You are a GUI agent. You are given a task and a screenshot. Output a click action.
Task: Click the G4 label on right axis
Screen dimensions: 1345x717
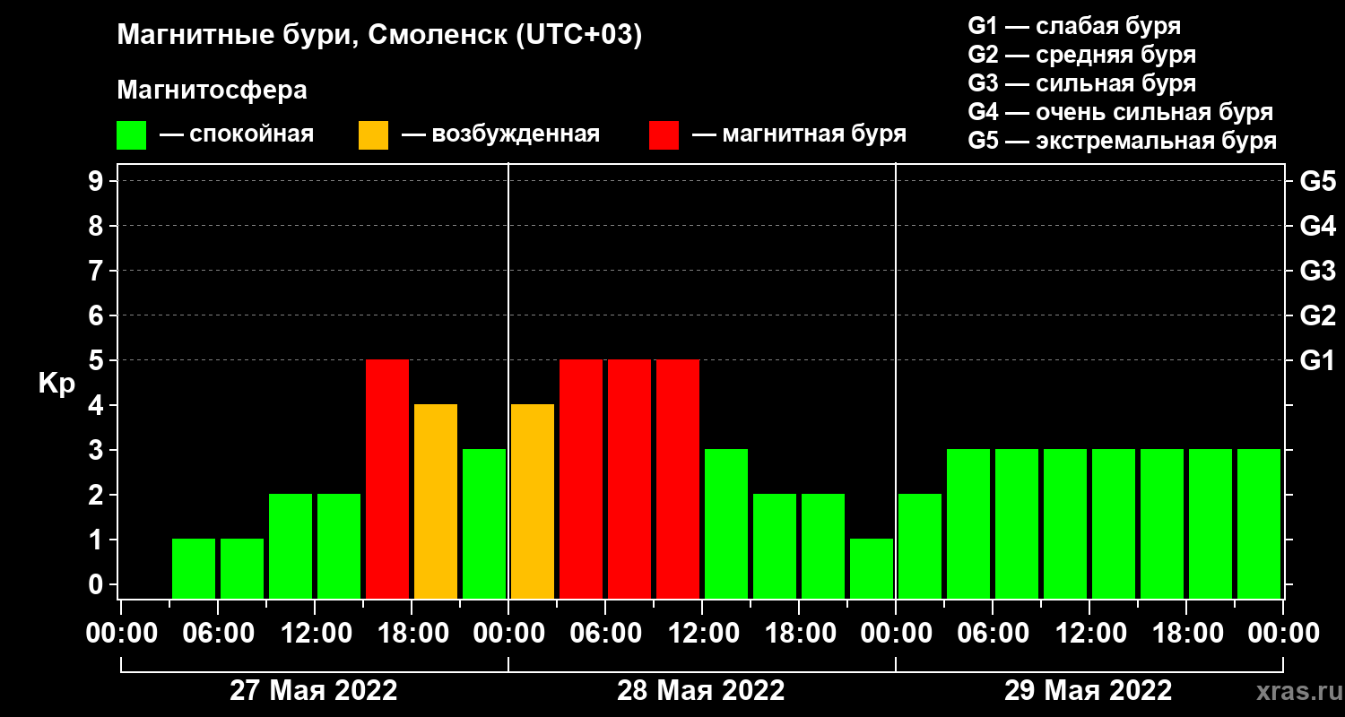1317,226
